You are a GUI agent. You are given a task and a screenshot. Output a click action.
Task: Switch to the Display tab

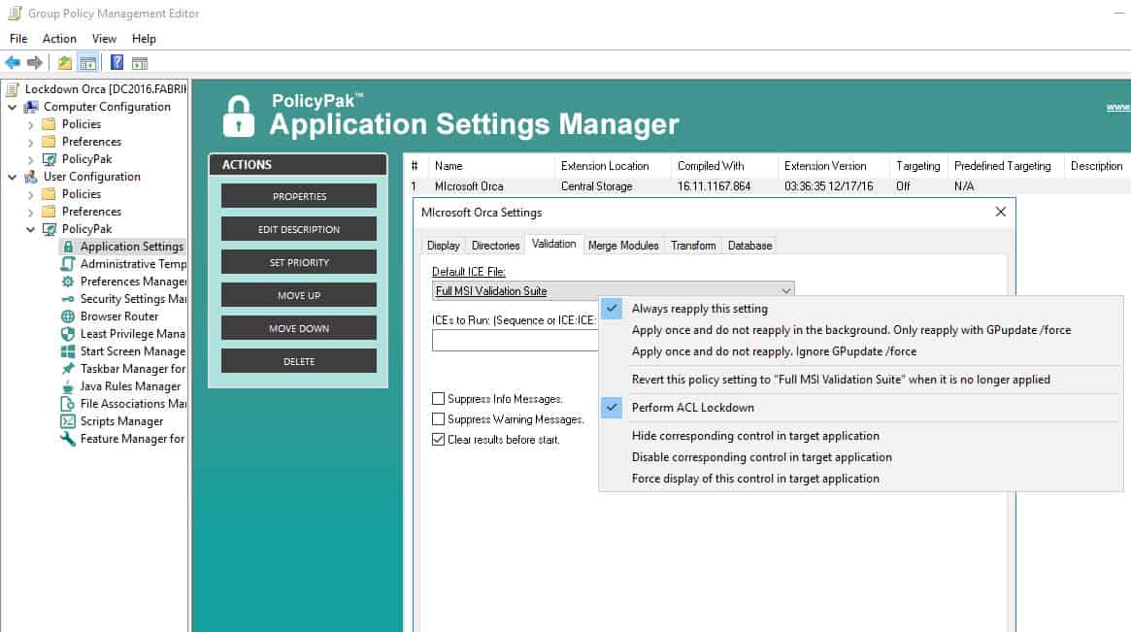(443, 246)
